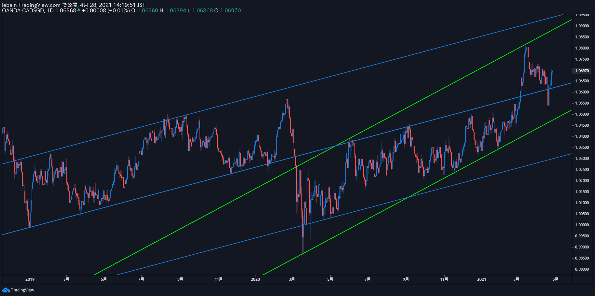Click the 0.99500 price axis label
The width and height of the screenshot is (595, 296).
click(582, 236)
